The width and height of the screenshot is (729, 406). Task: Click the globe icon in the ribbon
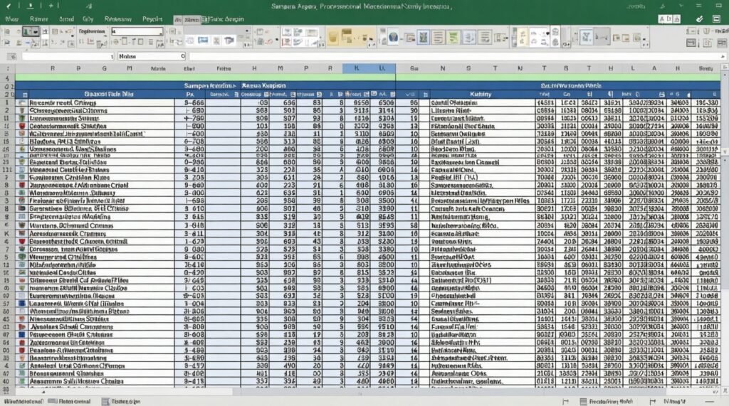click(x=392, y=36)
